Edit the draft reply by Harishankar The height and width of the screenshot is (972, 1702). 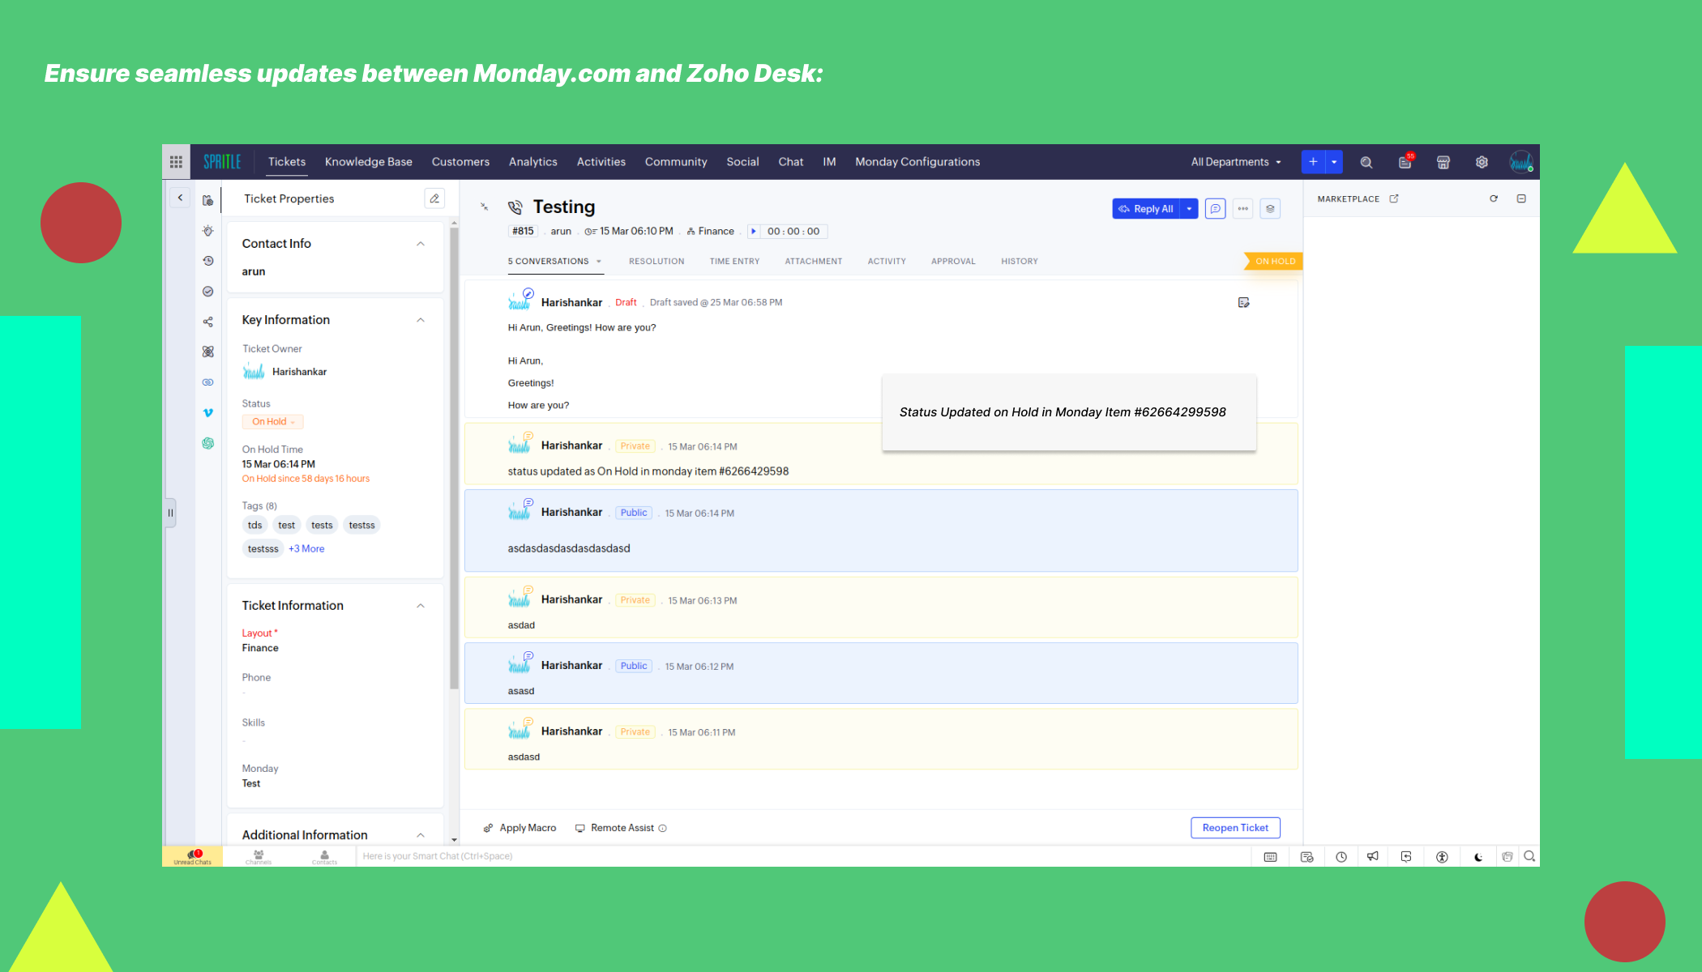tap(1244, 303)
